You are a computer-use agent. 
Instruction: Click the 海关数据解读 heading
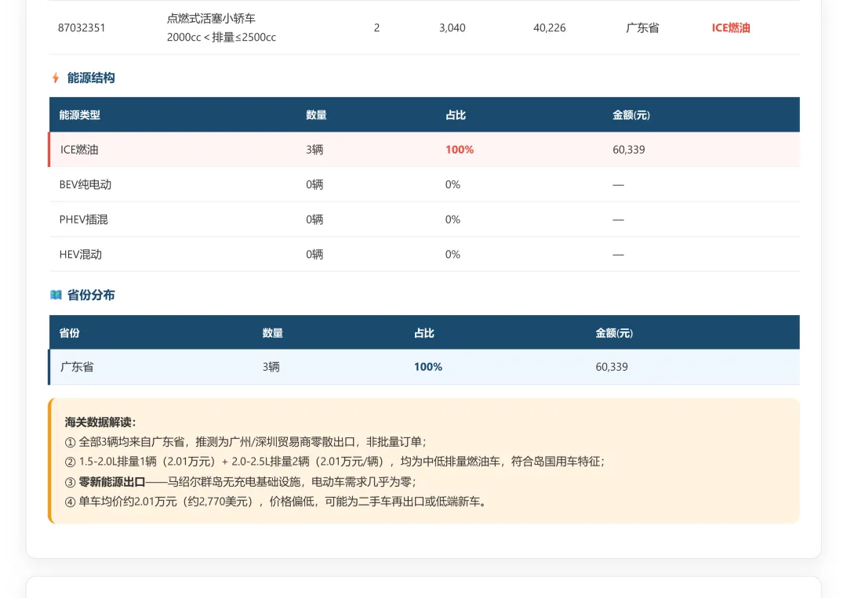point(100,422)
